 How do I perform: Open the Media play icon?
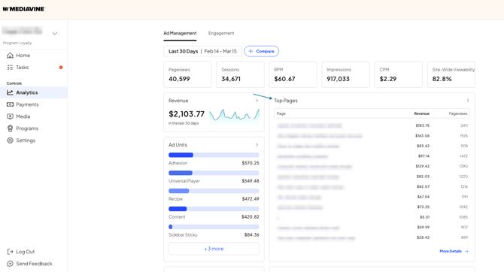(11, 116)
